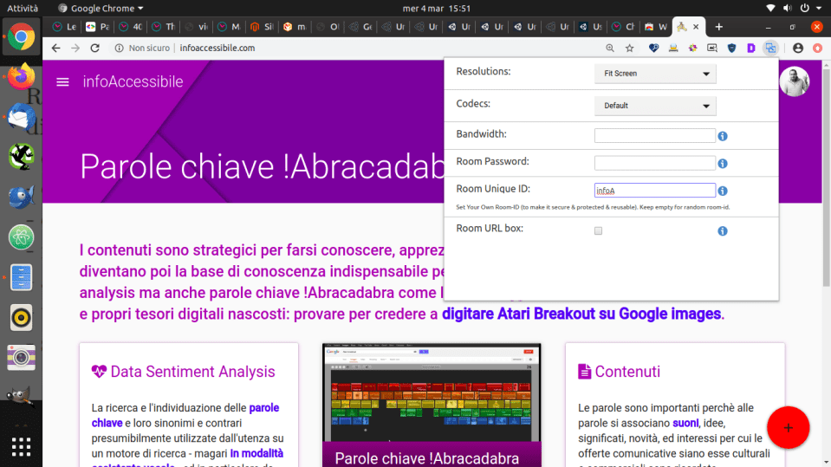The height and width of the screenshot is (467, 831).
Task: Click the Bandwidth input field
Action: 654,136
